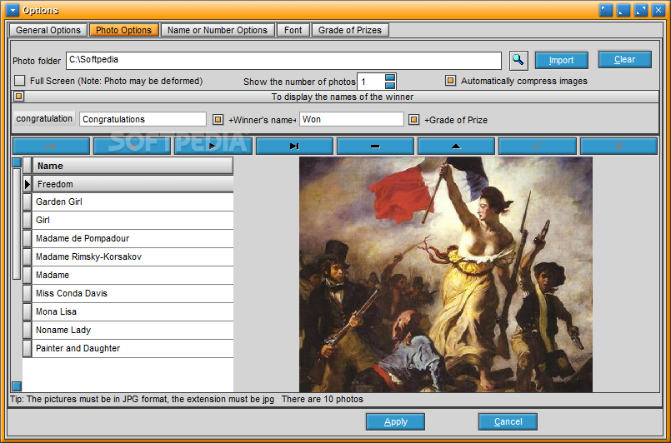Image resolution: width=671 pixels, height=443 pixels.
Task: Select the Madame Rimsky-Korsakov row
Action: [x=133, y=257]
